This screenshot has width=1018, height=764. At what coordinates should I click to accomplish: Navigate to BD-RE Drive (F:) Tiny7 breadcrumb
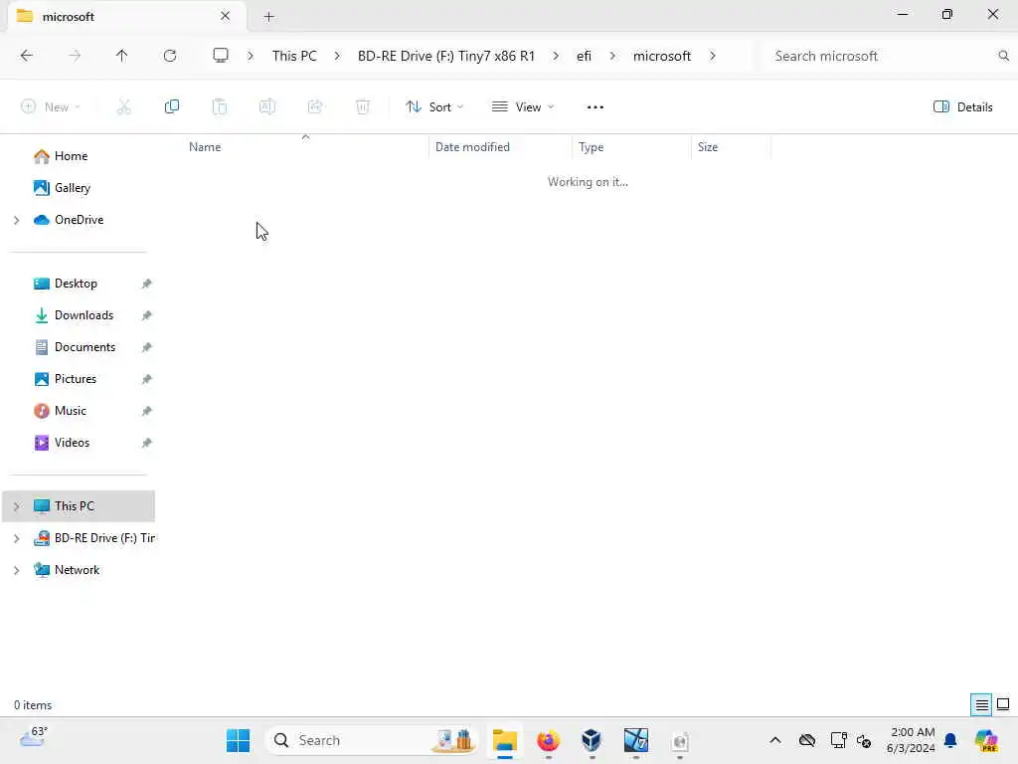[446, 56]
